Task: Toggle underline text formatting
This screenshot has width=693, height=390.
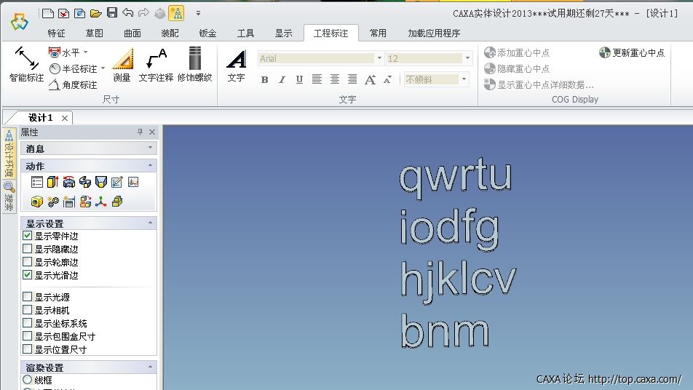Action: coord(299,79)
